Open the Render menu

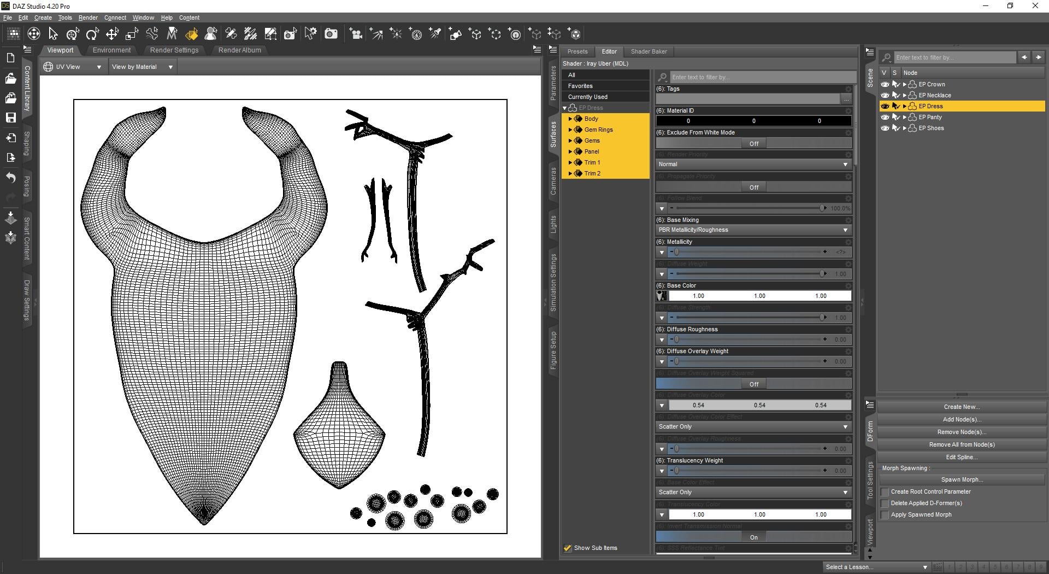[88, 17]
